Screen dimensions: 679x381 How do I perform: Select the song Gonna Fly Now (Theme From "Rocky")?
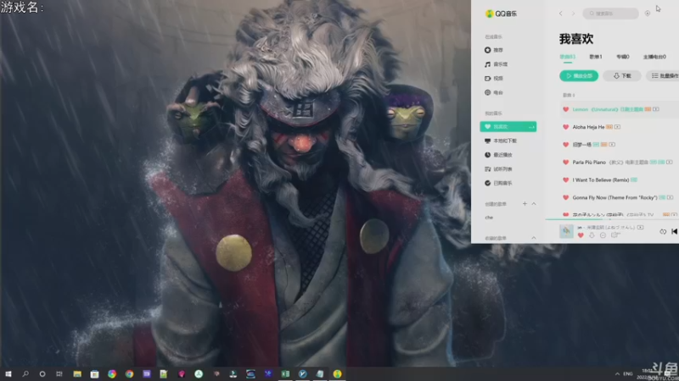(x=614, y=197)
